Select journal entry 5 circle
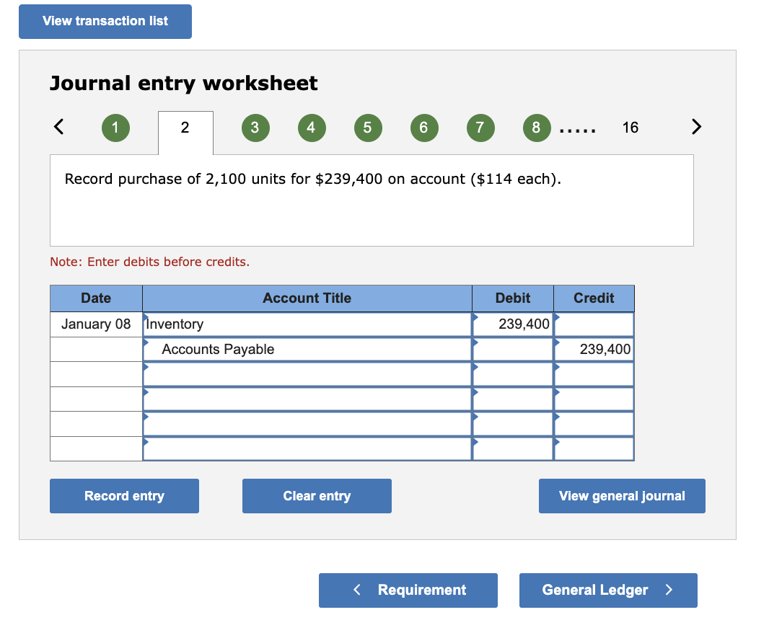Viewport: 782px width, 633px height. [368, 128]
